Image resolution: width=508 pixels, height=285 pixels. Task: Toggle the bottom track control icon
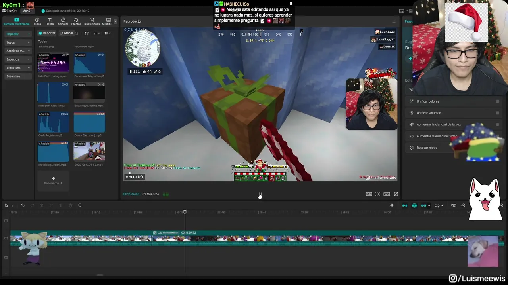pos(6,257)
